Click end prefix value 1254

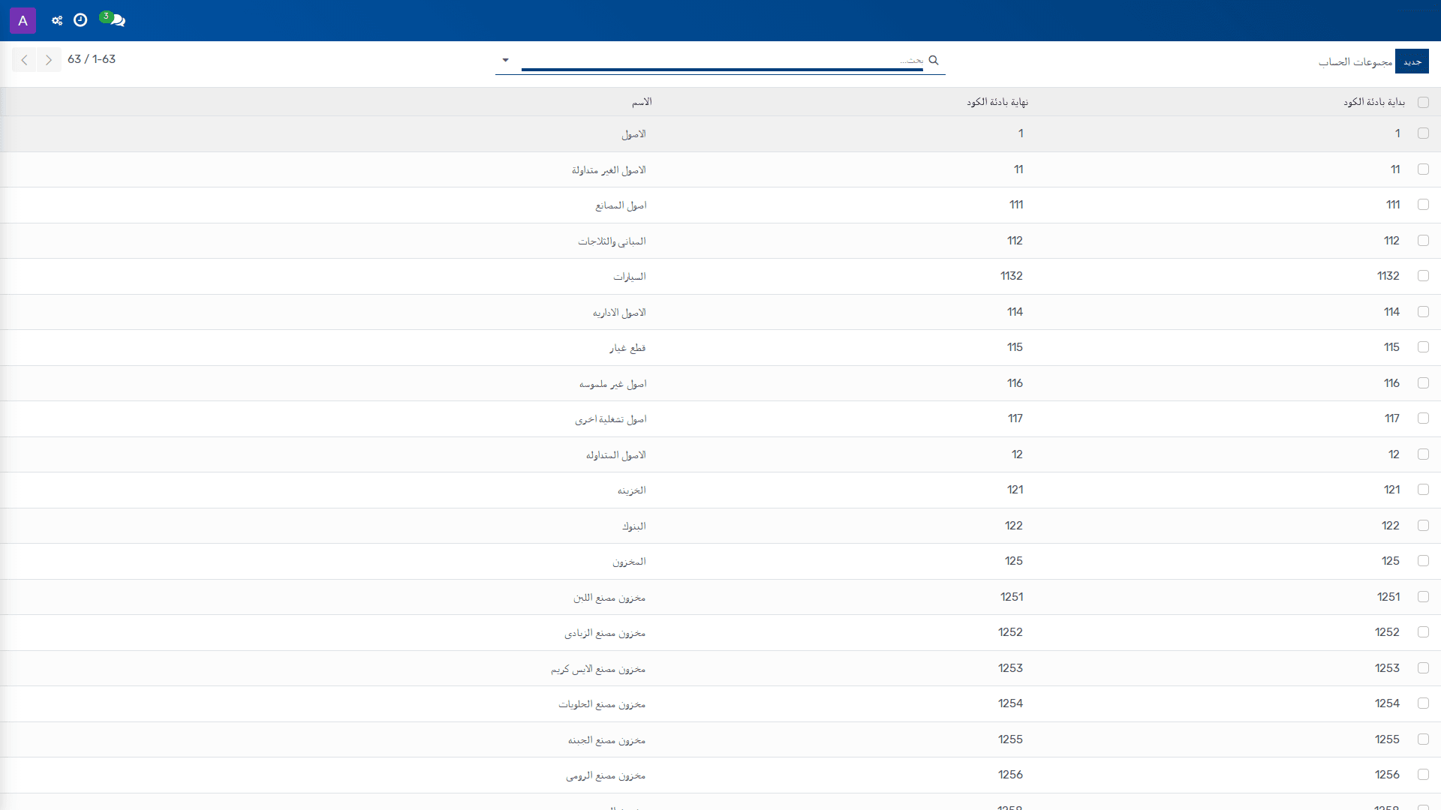click(1010, 703)
